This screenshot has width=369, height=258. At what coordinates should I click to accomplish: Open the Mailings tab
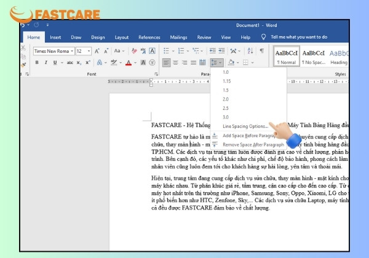pyautogui.click(x=178, y=37)
